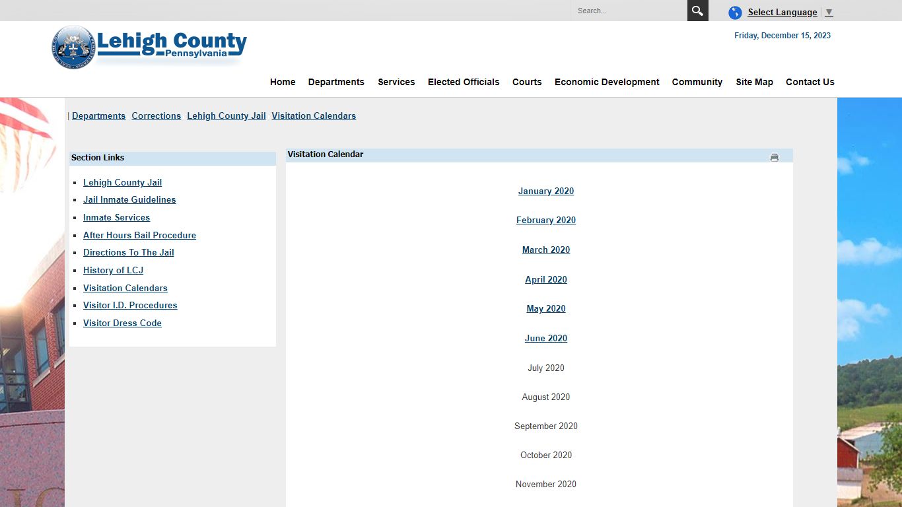Click the search magnifier icon button
This screenshot has width=902, height=507.
(x=697, y=11)
